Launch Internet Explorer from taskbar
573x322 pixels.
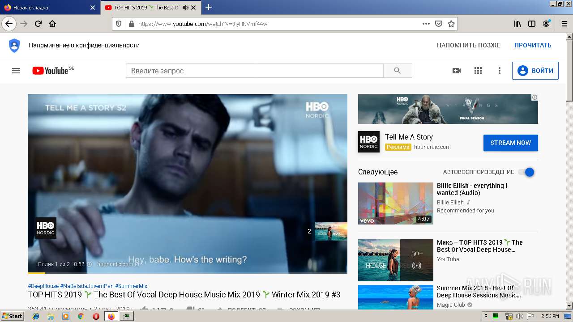36,316
